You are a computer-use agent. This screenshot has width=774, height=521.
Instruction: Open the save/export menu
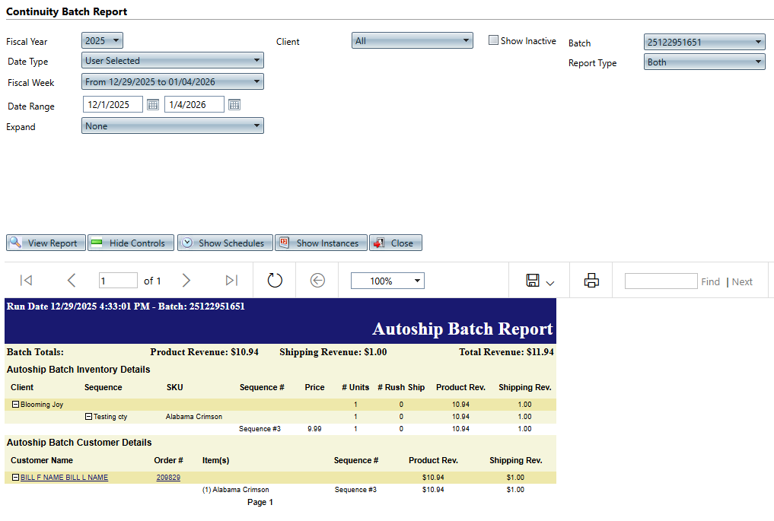540,281
